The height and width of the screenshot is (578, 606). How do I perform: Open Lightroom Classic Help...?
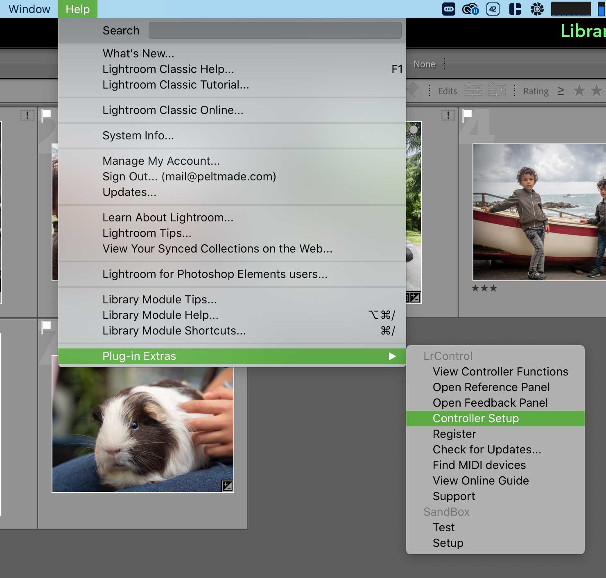(232, 69)
